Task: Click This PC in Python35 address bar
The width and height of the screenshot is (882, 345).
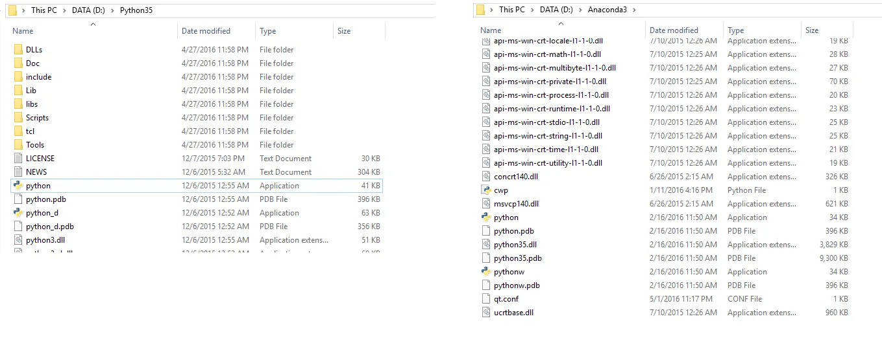Action: [44, 10]
